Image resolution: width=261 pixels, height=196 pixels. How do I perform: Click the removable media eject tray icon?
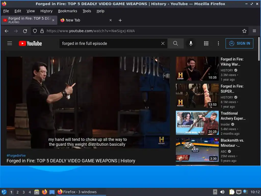215,192
